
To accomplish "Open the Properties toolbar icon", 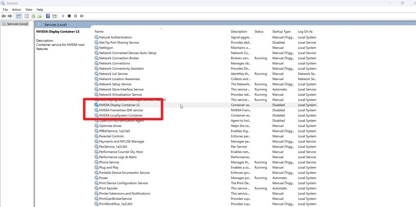I will (x=27, y=16).
